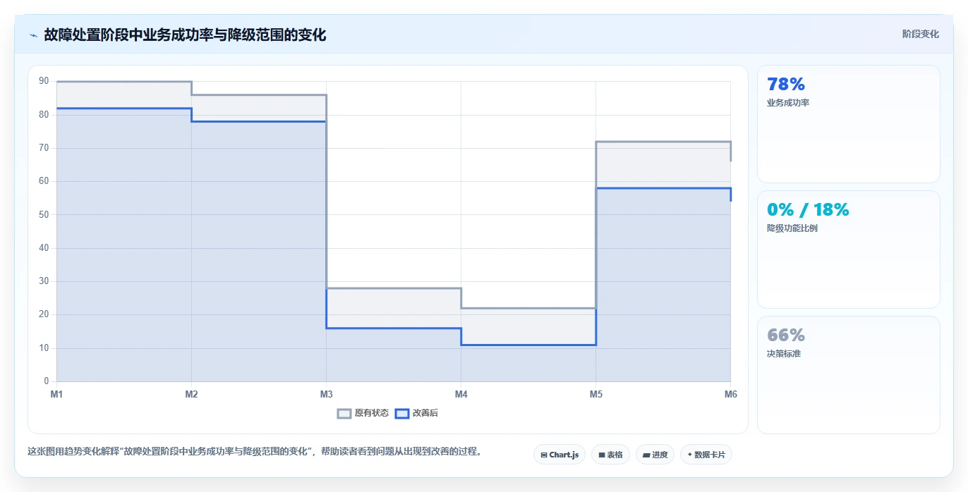Select the 进度 tag chip

click(x=655, y=455)
